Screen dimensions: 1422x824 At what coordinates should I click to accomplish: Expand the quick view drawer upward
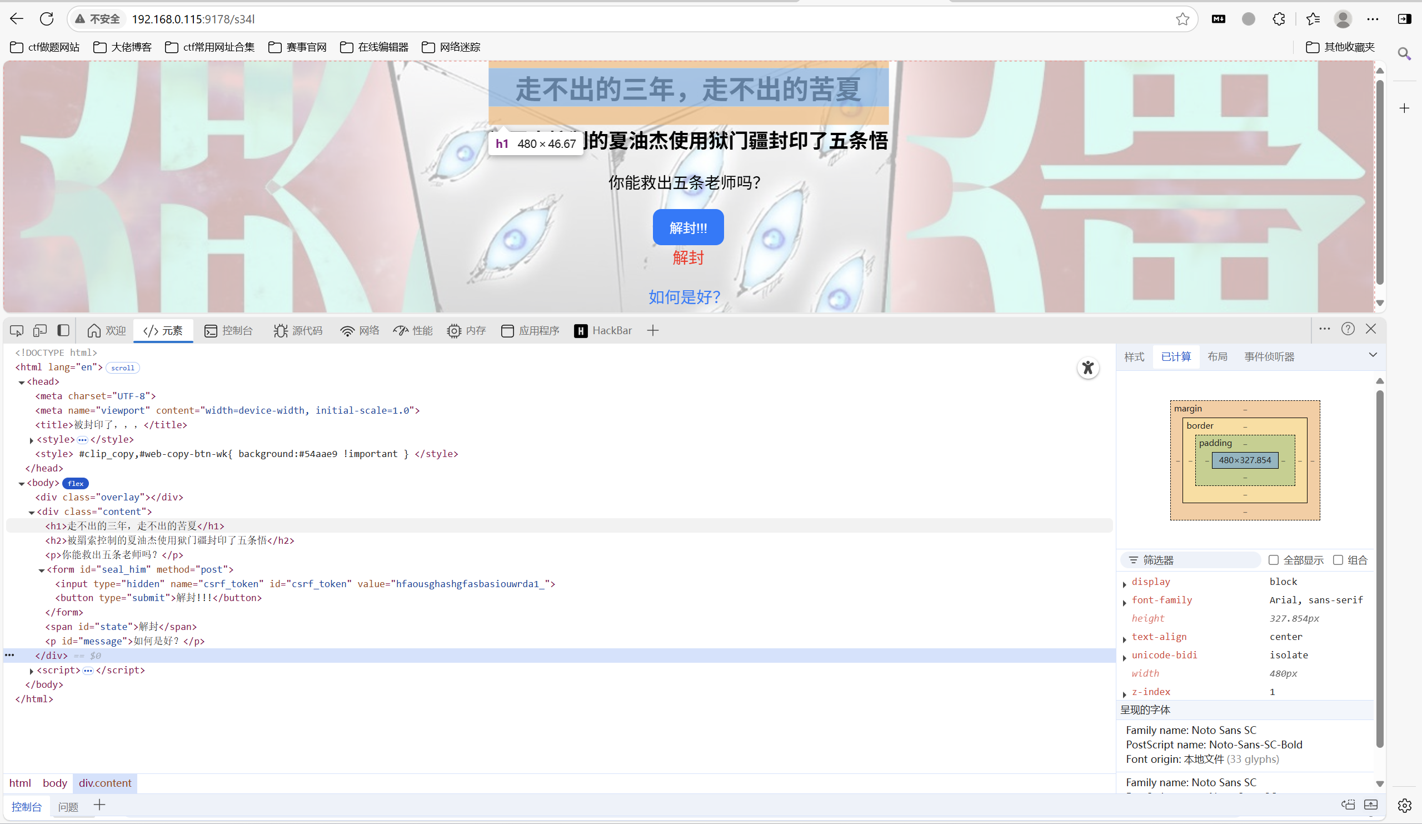[1371, 805]
